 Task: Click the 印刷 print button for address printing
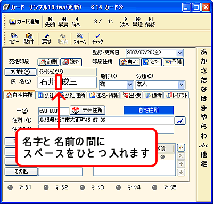pyautogui.click(x=48, y=62)
